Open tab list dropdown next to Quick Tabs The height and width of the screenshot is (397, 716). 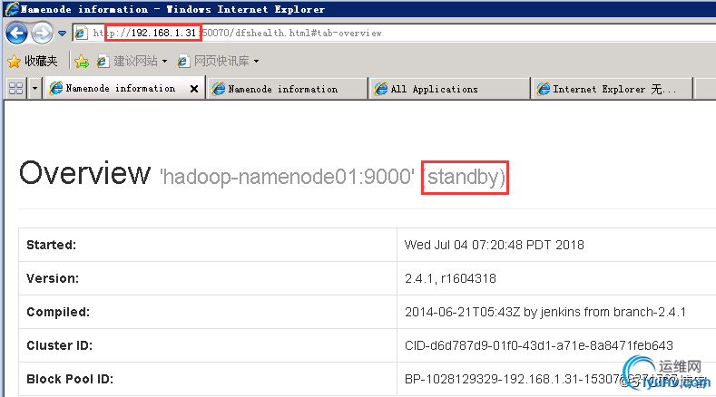[x=34, y=88]
